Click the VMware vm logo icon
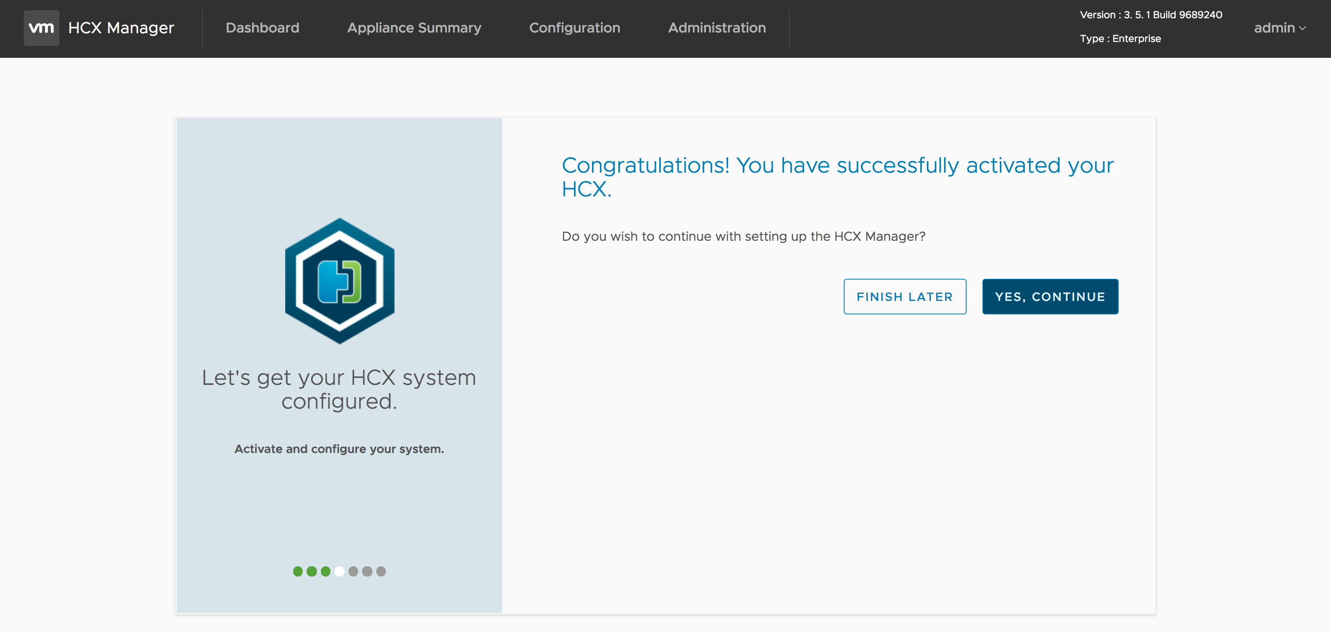Image resolution: width=1331 pixels, height=632 pixels. [x=41, y=28]
